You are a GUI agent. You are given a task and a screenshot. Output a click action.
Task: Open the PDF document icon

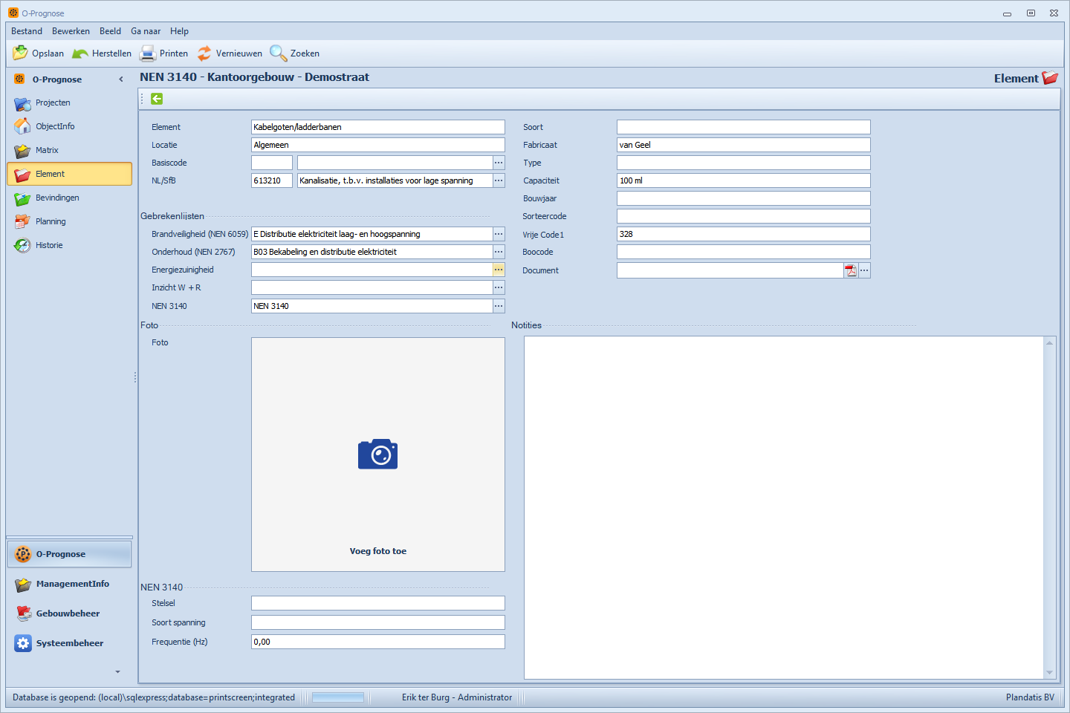851,270
